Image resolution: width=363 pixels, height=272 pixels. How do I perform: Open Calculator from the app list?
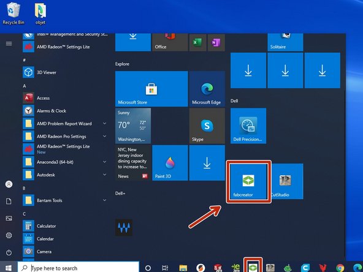click(x=65, y=226)
